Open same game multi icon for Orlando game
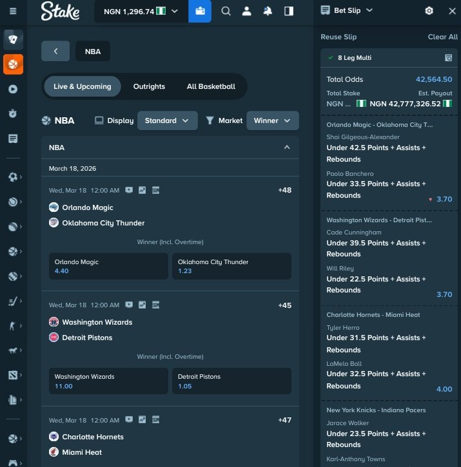 coord(155,190)
